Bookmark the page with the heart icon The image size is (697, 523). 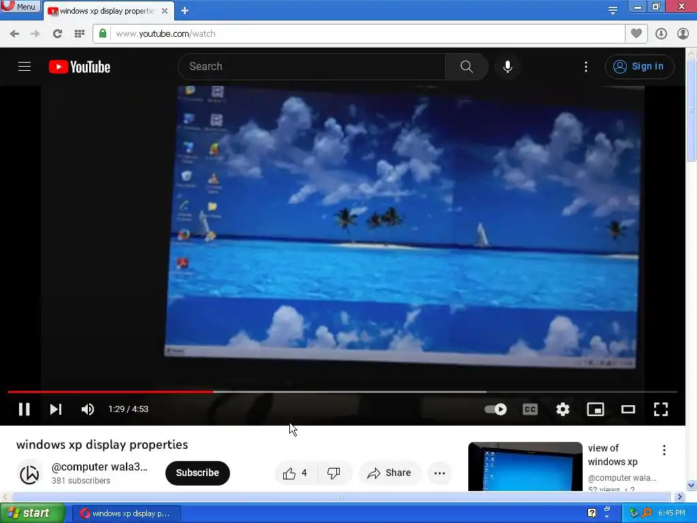[x=636, y=33]
